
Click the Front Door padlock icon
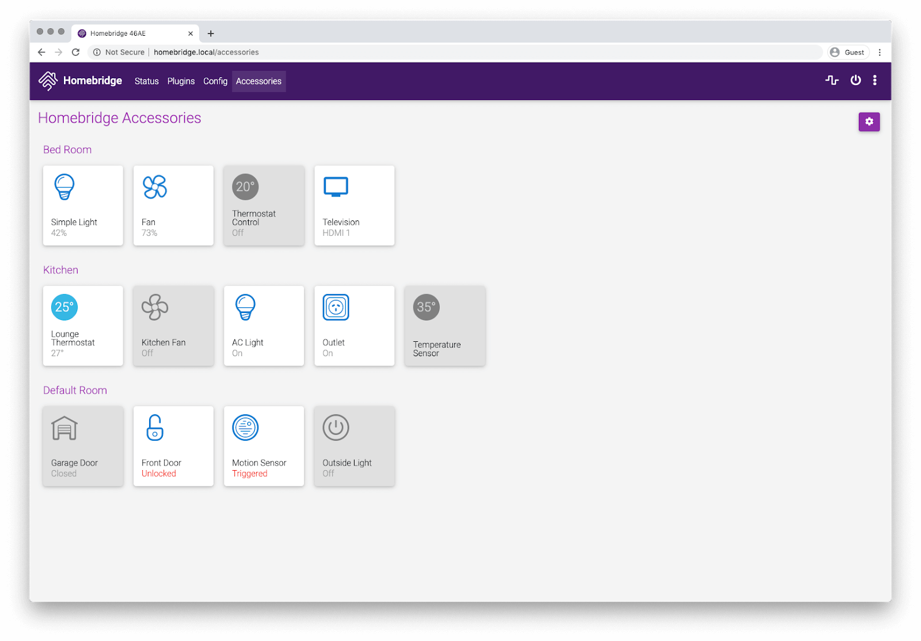click(155, 428)
